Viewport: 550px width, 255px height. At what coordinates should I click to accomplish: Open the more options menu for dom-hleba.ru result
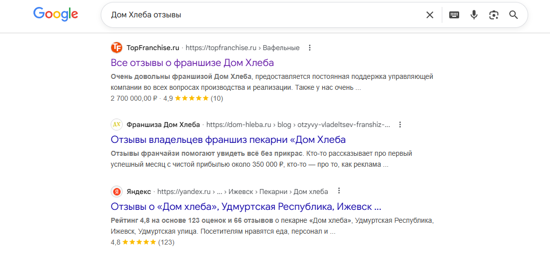point(400,125)
